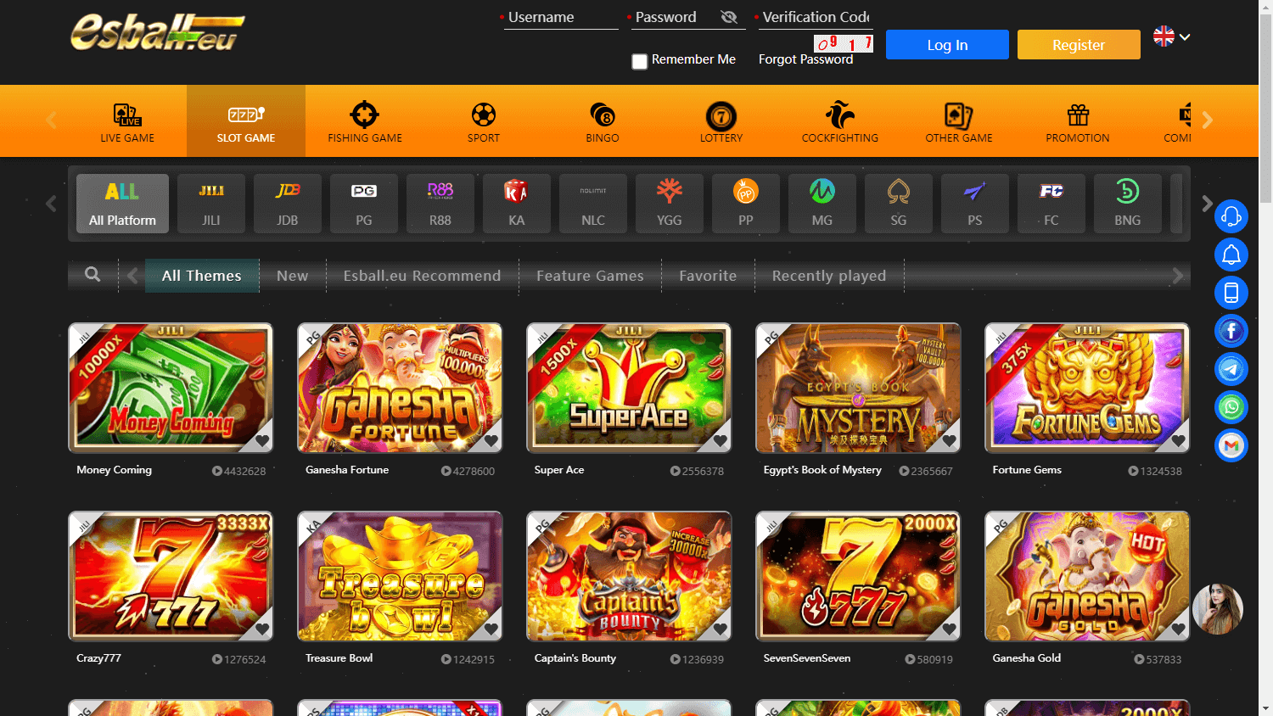Open the language flag dropdown

(x=1172, y=36)
